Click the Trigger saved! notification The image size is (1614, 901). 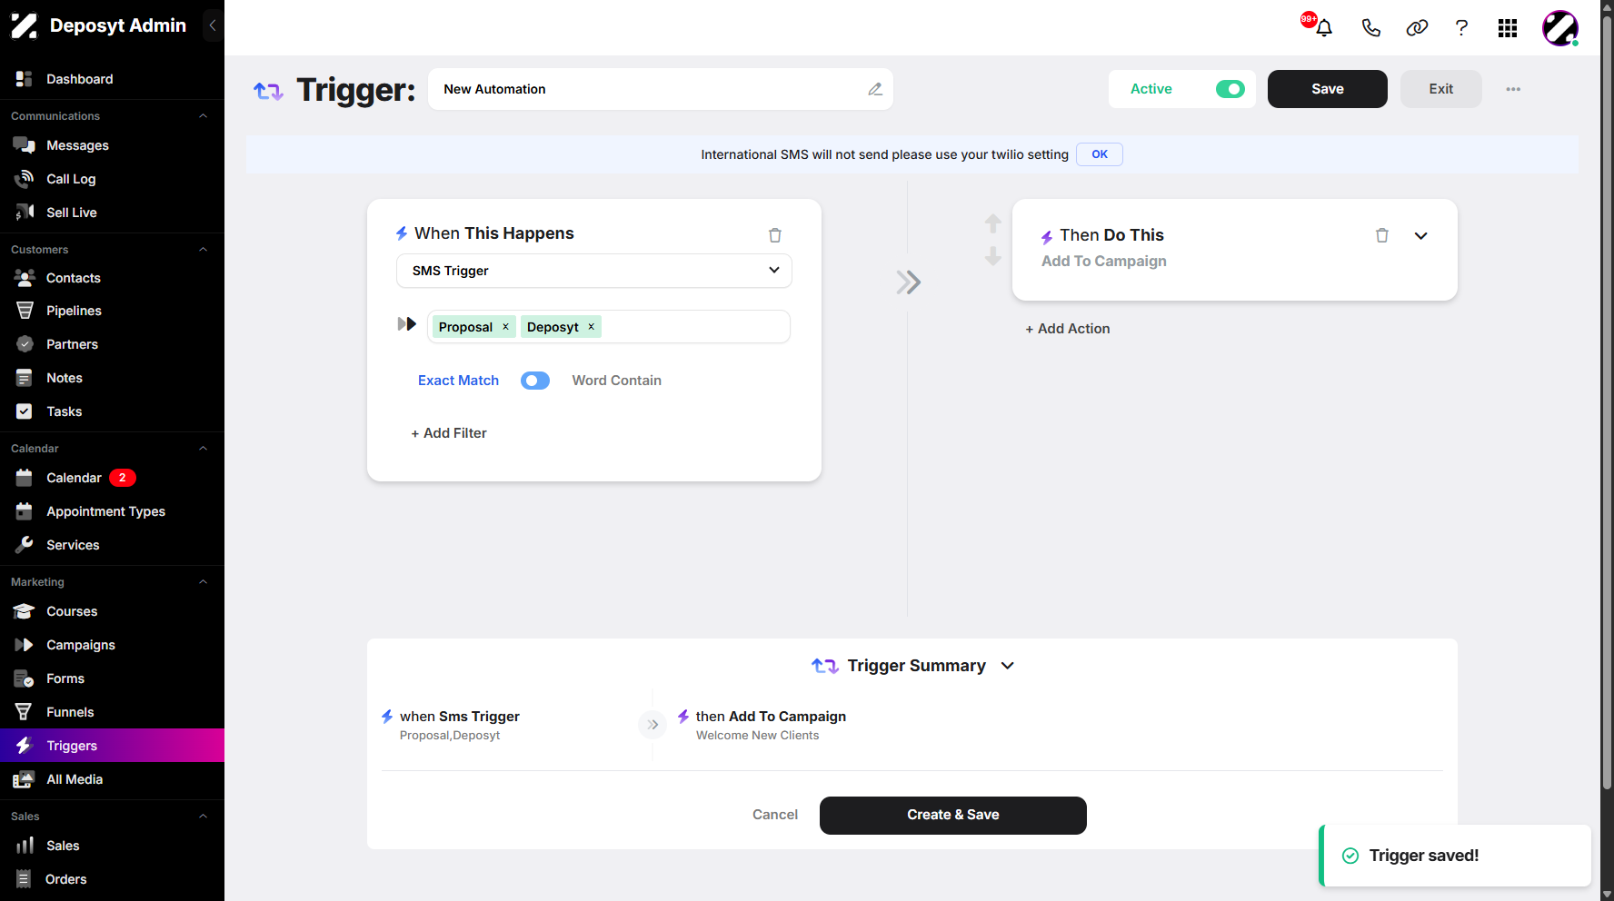click(1454, 856)
